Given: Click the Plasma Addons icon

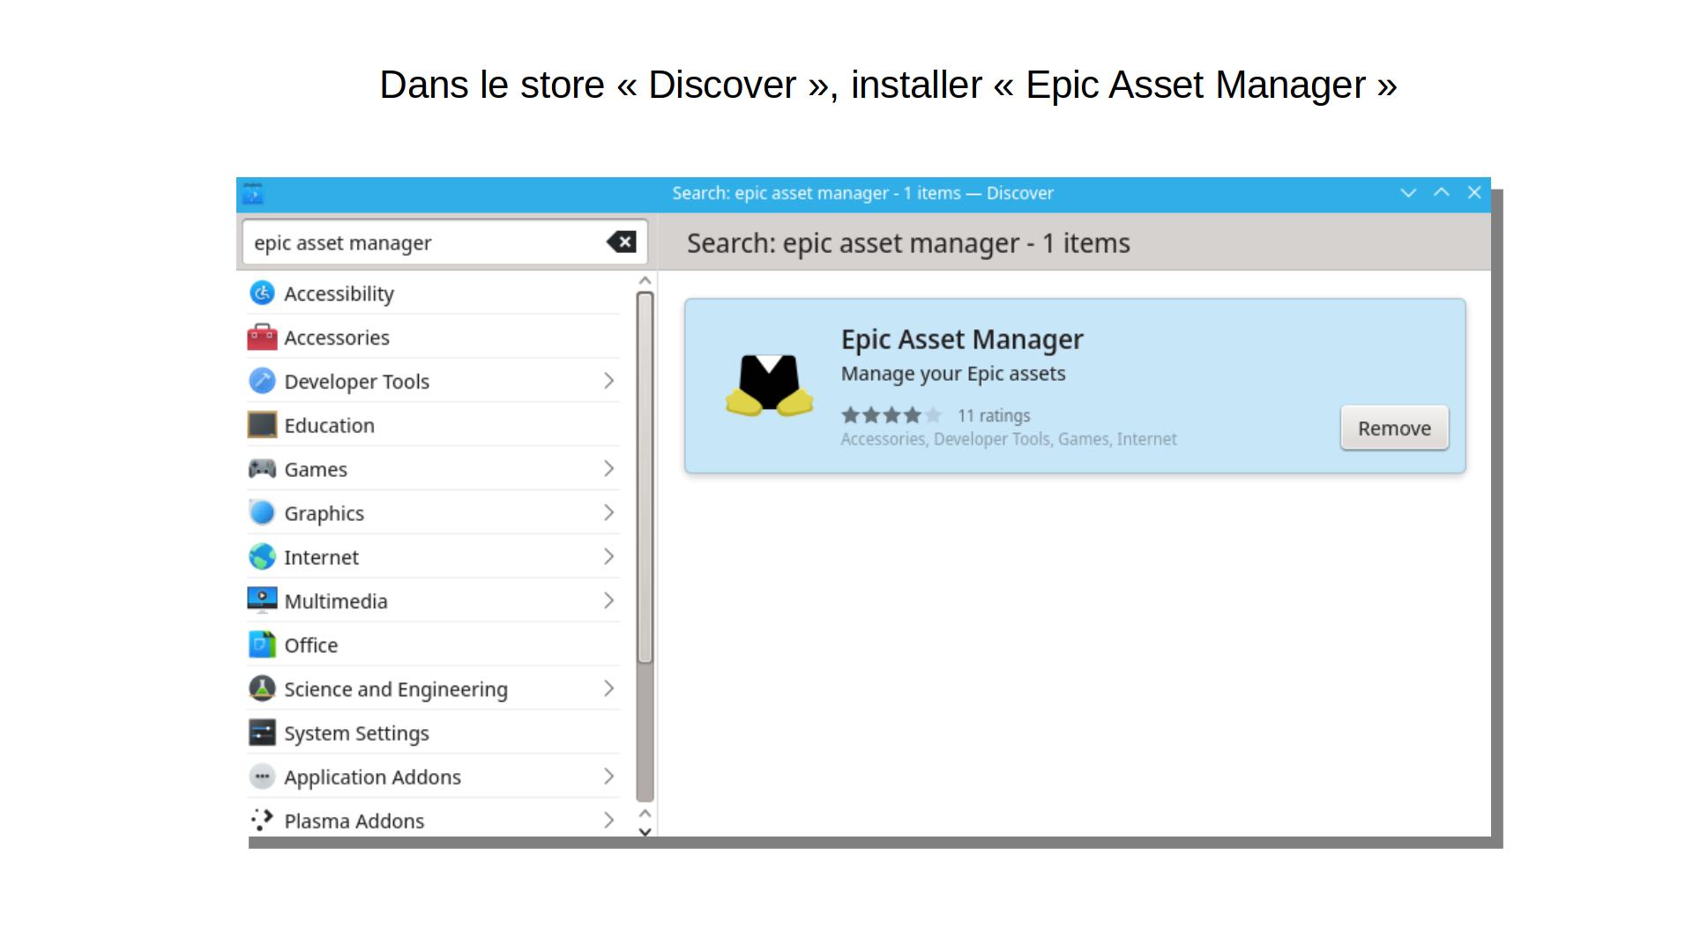Looking at the screenshot, I should [262, 821].
